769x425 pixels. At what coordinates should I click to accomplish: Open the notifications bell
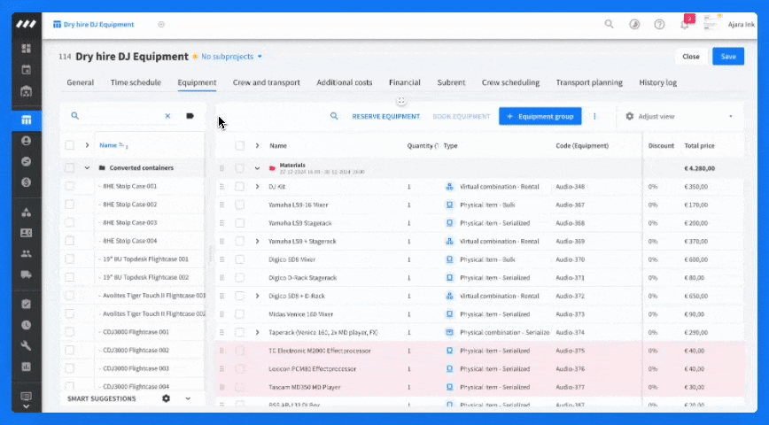tap(685, 24)
